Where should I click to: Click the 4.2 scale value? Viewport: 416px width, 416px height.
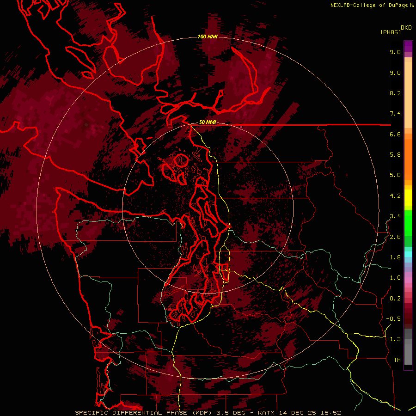point(395,196)
